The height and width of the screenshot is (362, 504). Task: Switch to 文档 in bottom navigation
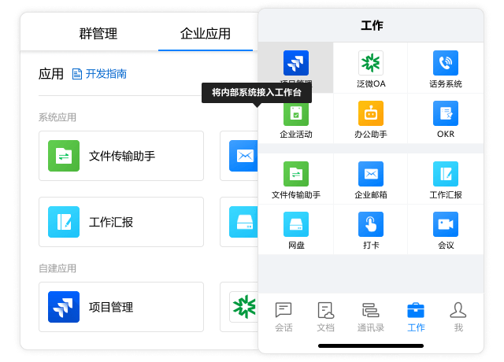325,316
